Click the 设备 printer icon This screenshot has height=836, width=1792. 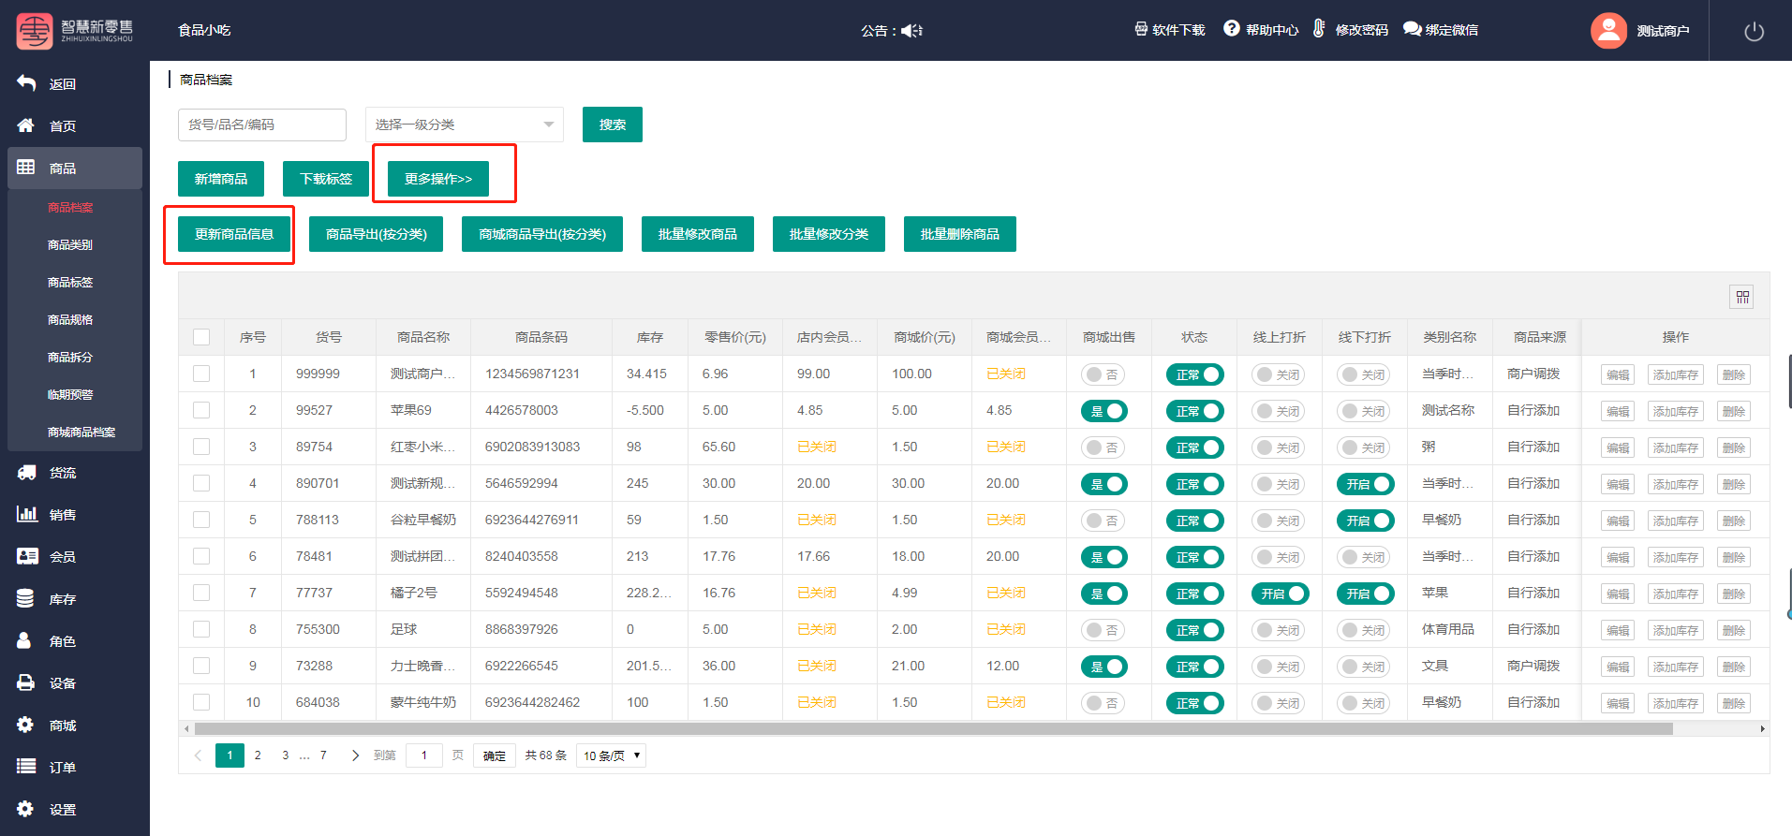pos(26,682)
